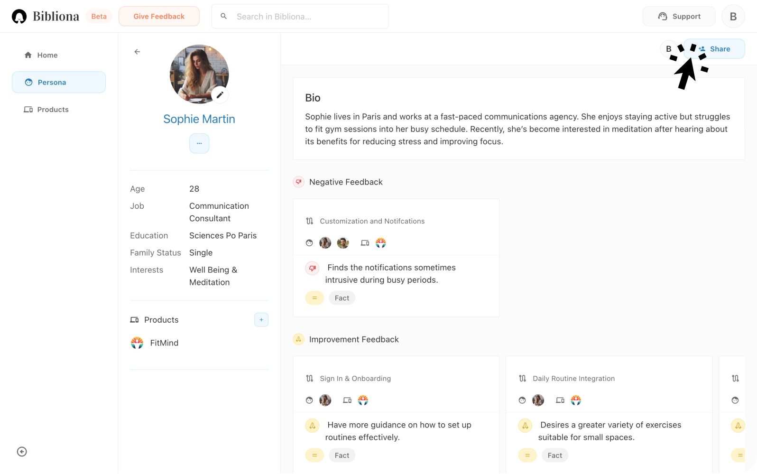Open the user account avatar B at top right
757x474 pixels.
[733, 17]
